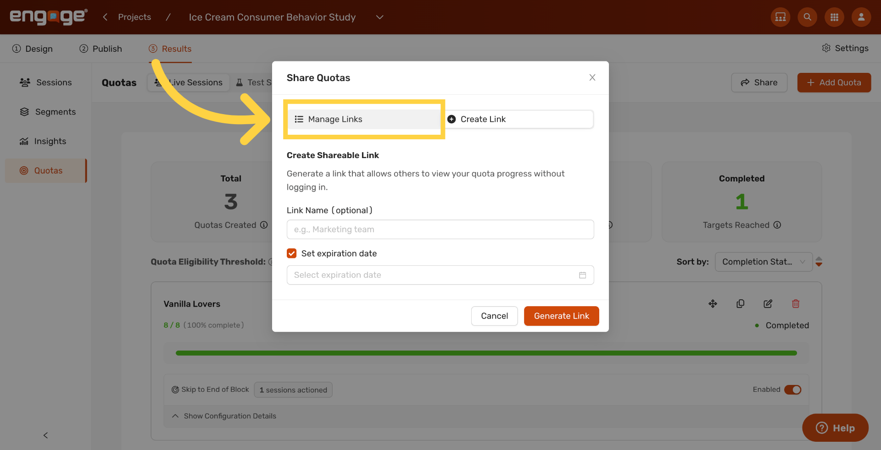Duplicate the Vanilla Lovers quota
This screenshot has width=881, height=450.
pyautogui.click(x=740, y=304)
